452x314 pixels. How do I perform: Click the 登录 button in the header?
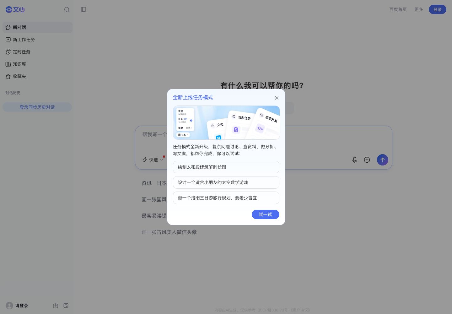(x=438, y=9)
